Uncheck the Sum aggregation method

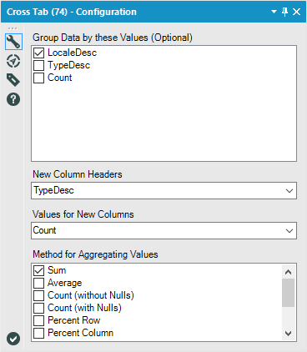(38, 270)
